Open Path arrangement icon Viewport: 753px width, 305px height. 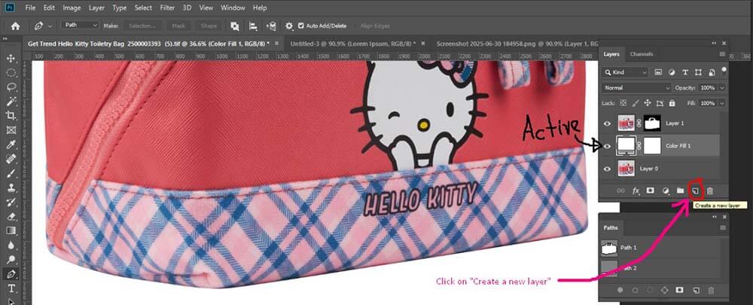pos(272,26)
